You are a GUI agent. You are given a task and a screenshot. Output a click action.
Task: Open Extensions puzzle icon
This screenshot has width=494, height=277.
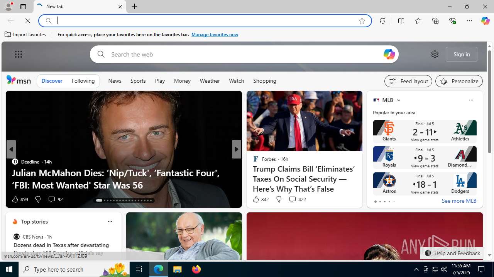click(x=382, y=21)
